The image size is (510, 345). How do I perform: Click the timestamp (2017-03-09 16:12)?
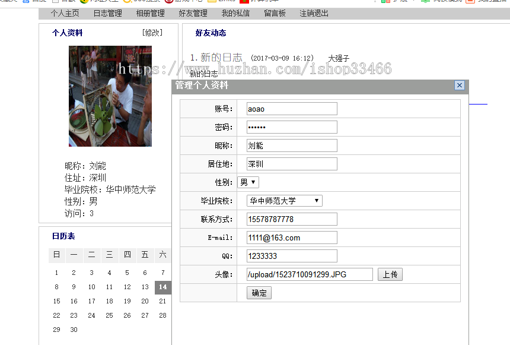coord(282,58)
